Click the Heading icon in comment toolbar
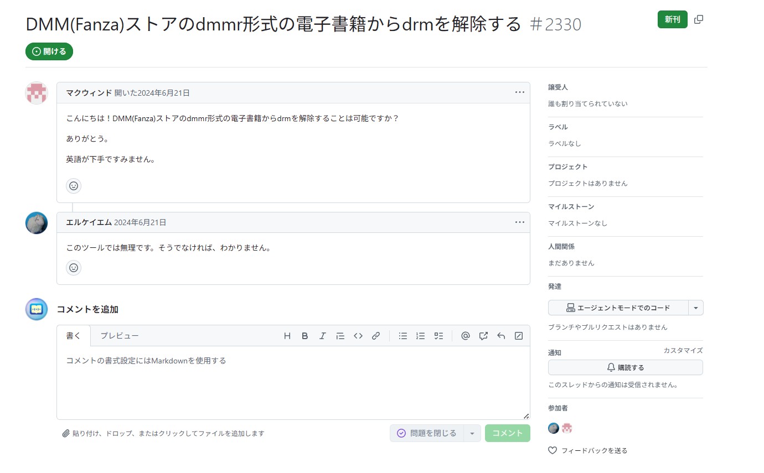This screenshot has height=473, width=764. [287, 336]
